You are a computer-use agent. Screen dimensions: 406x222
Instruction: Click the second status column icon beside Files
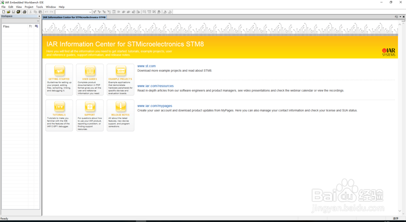coord(37,26)
